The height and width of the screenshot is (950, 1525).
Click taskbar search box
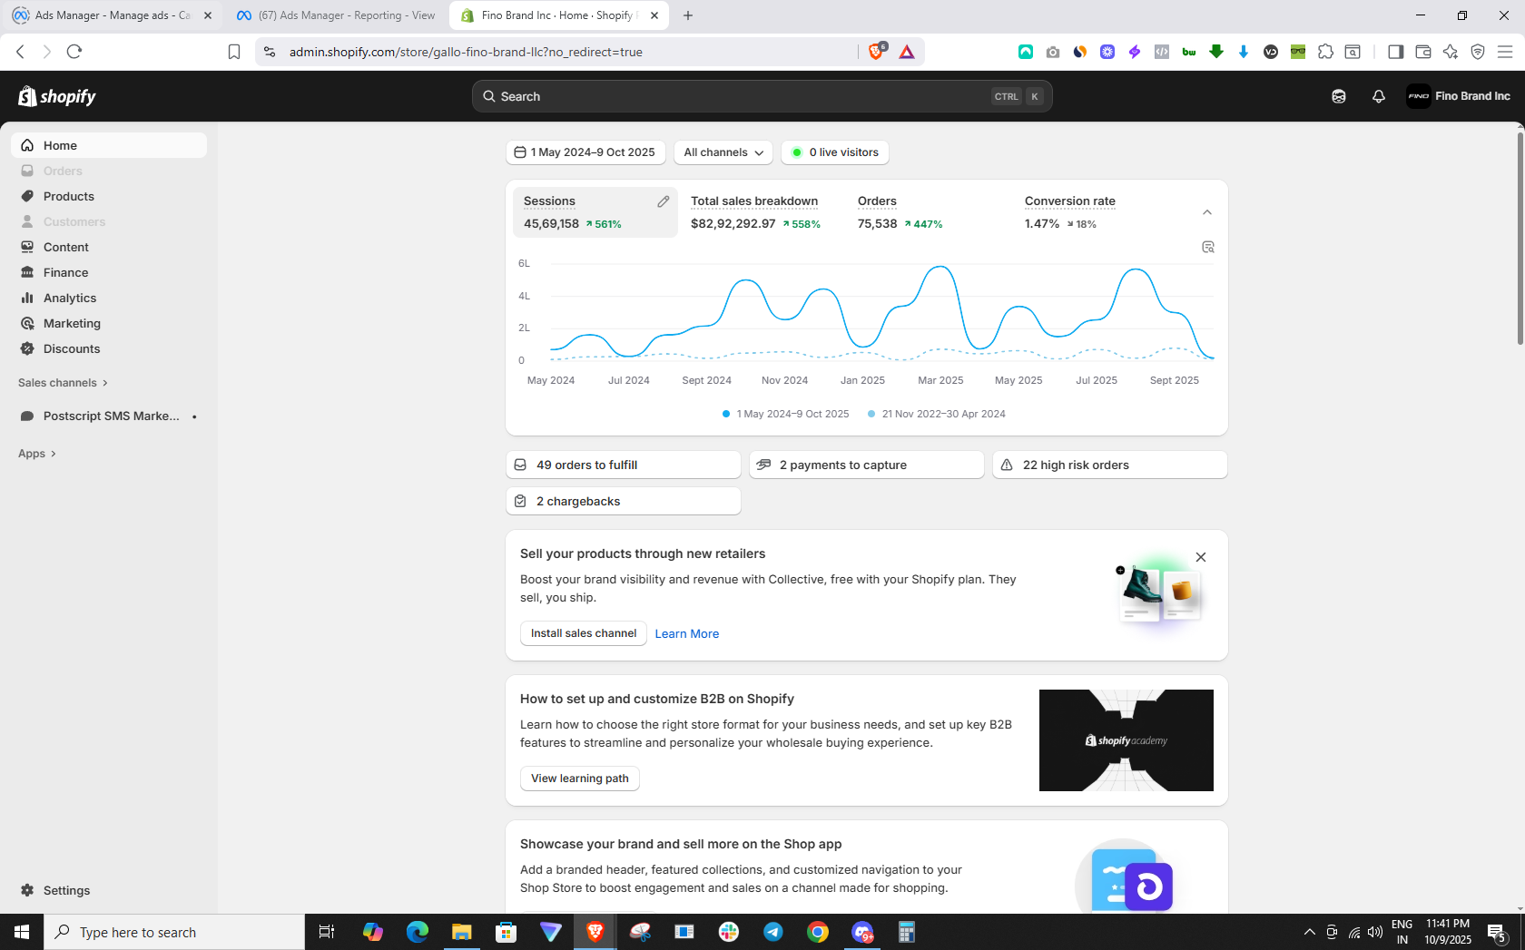(174, 932)
